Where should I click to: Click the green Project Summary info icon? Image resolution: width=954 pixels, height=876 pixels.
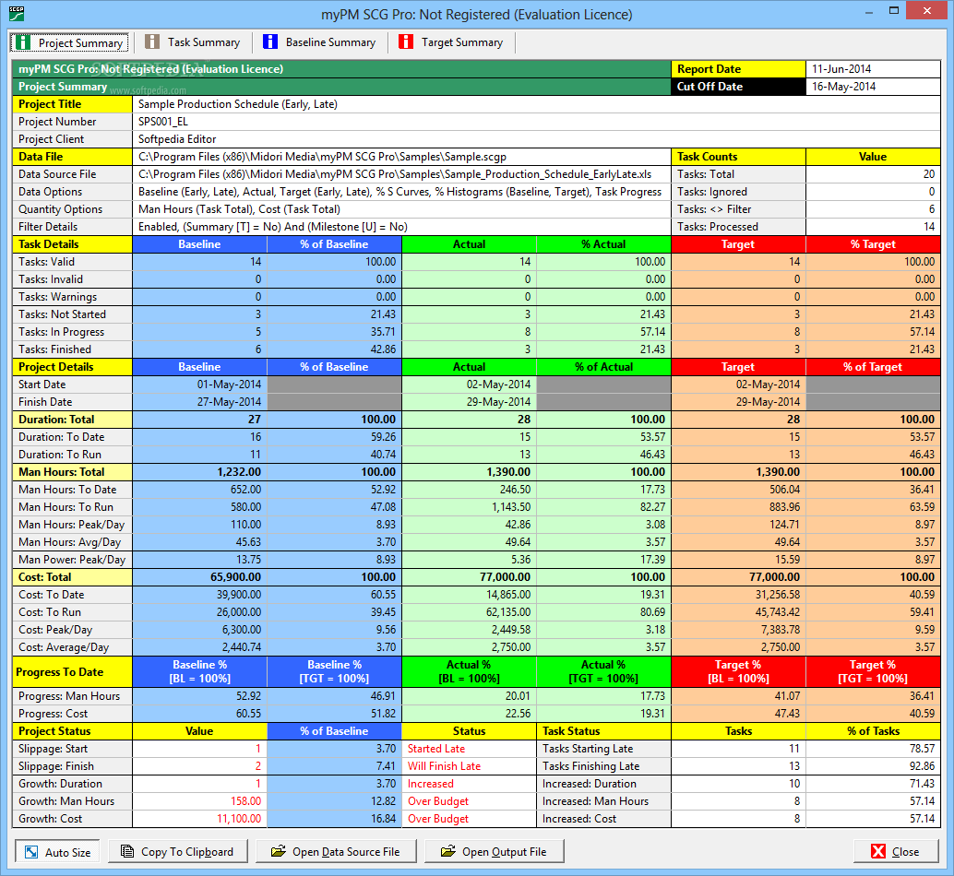click(x=23, y=42)
